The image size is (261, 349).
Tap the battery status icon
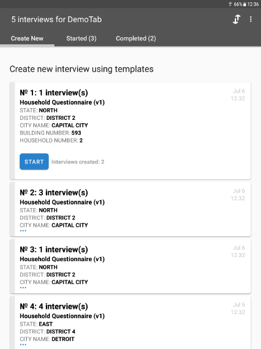[245, 4]
